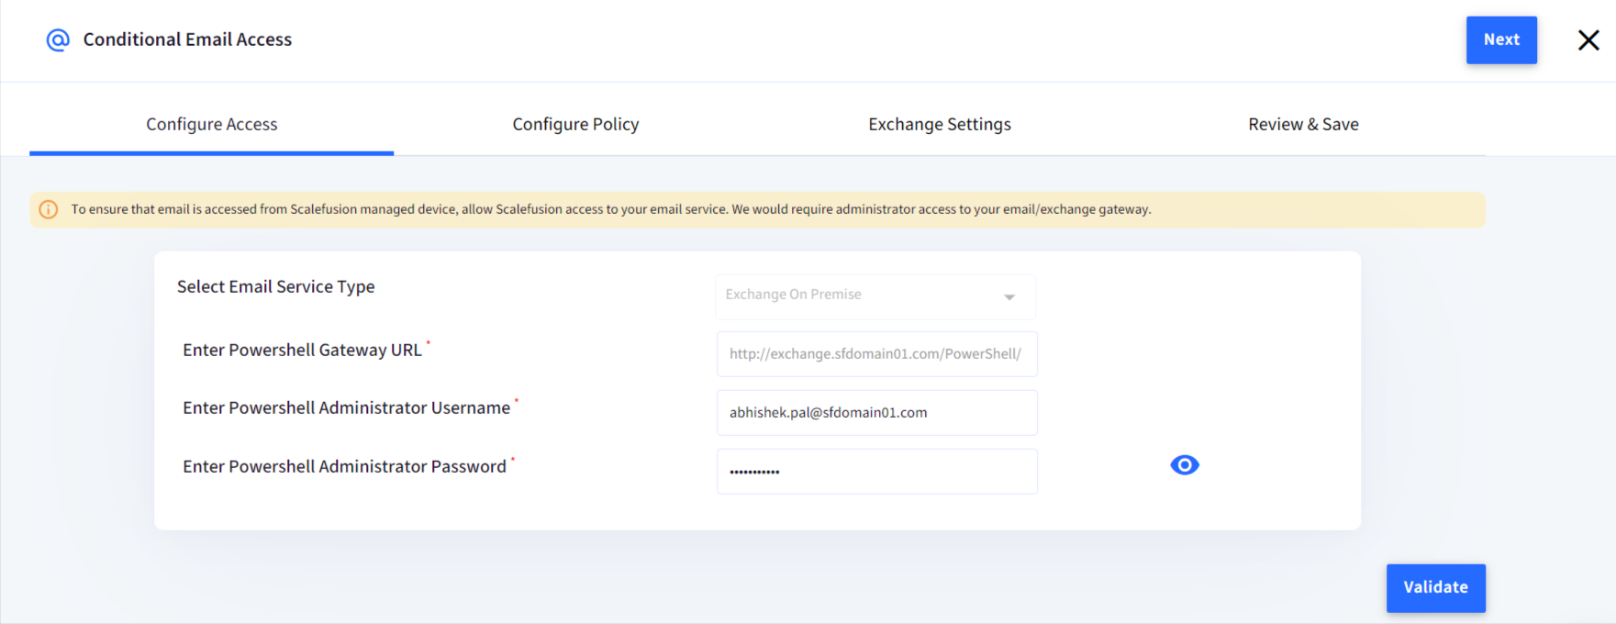Image resolution: width=1616 pixels, height=624 pixels.
Task: Focus the Powershell Administrator Password field
Action: tap(877, 472)
